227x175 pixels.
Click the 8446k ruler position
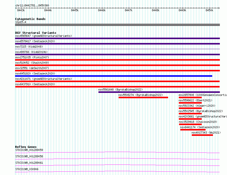[102, 10]
